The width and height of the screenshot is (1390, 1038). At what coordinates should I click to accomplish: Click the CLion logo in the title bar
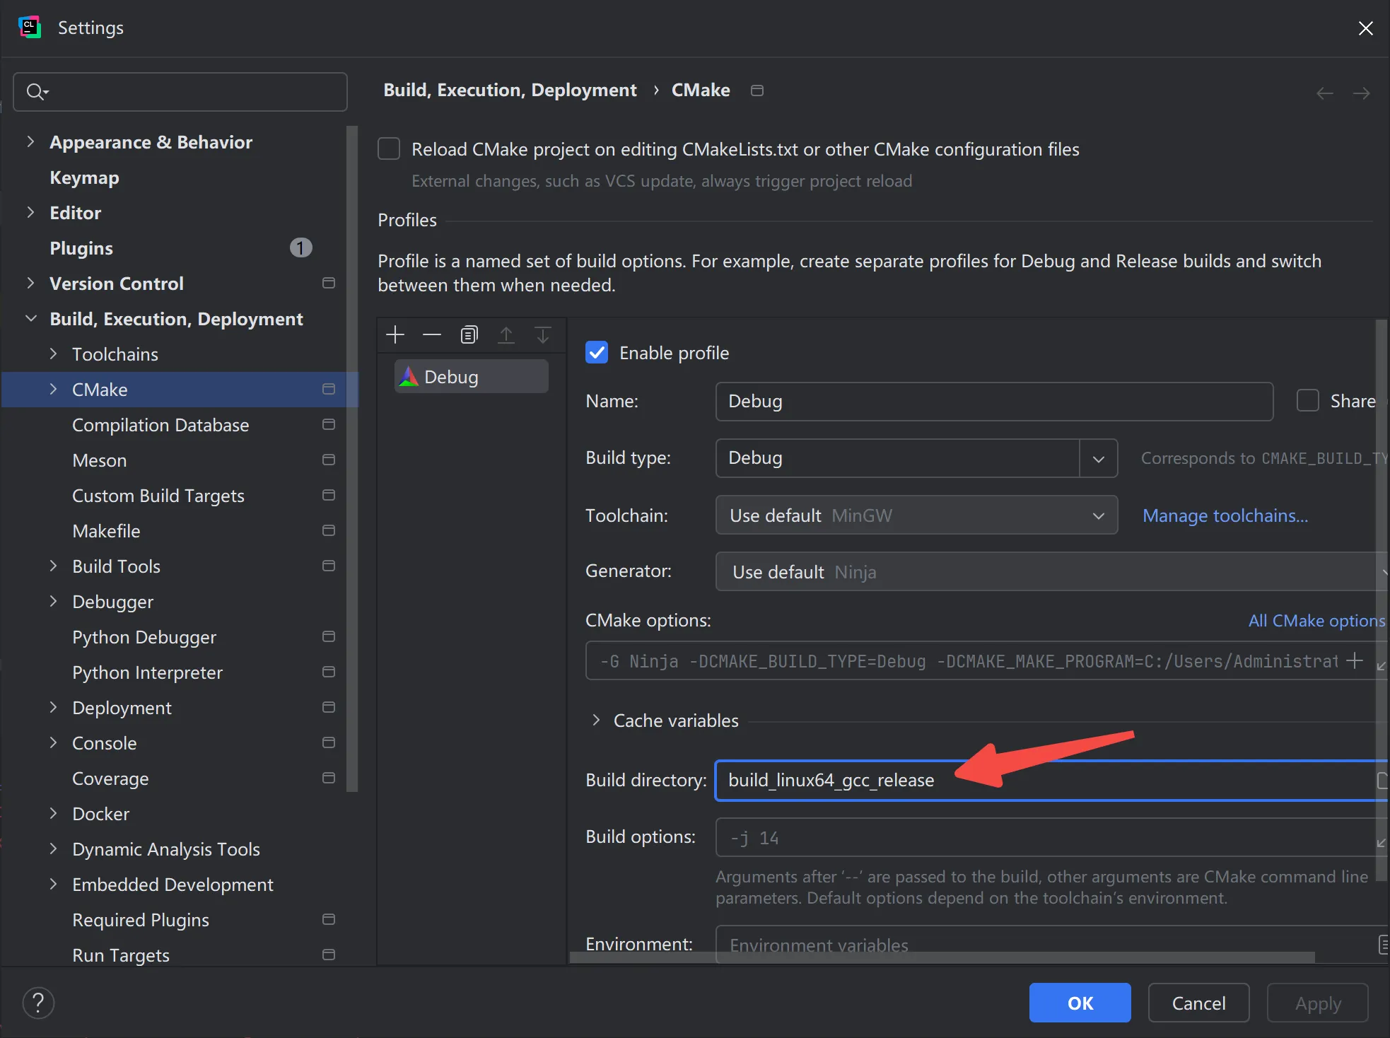[x=30, y=27]
